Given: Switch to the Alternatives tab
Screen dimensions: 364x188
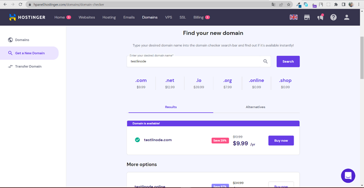Looking at the screenshot, I should [255, 107].
